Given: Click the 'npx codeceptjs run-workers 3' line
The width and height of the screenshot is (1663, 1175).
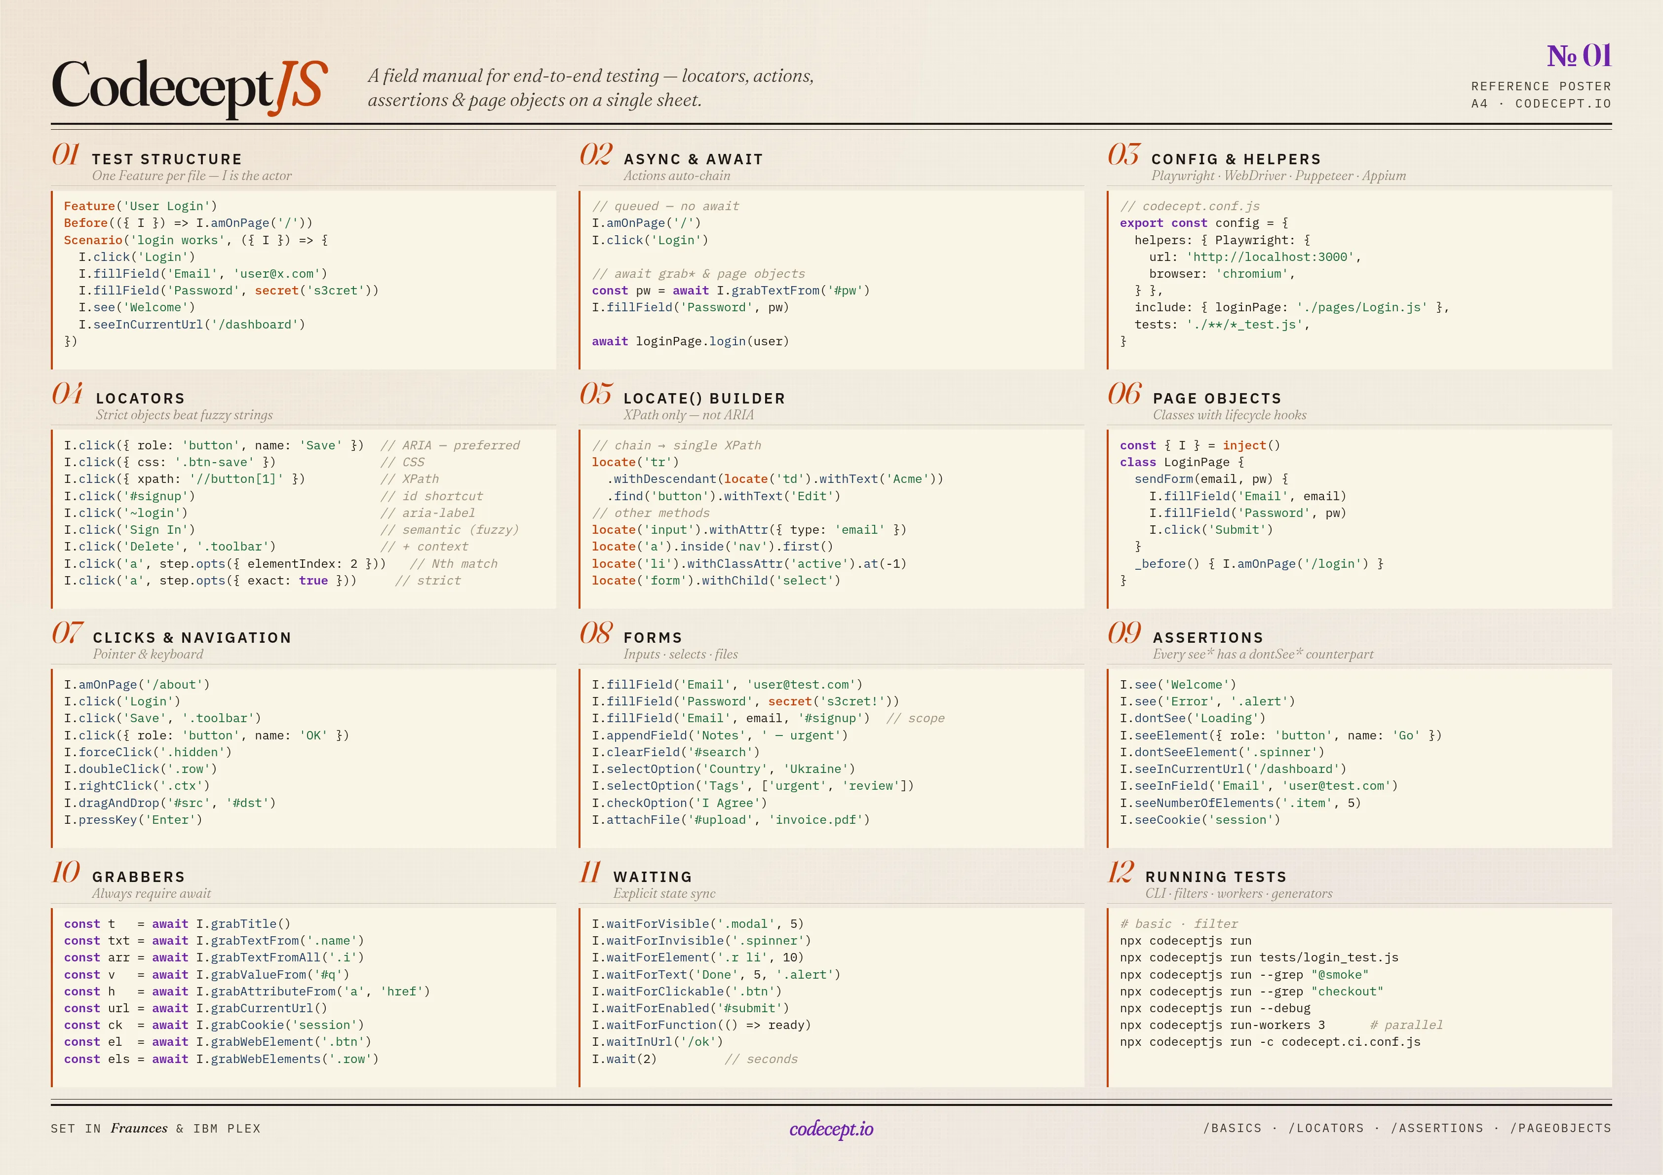Looking at the screenshot, I should [1223, 1025].
